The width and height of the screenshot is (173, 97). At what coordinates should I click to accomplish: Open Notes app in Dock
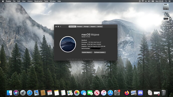pyautogui.click(x=56, y=93)
